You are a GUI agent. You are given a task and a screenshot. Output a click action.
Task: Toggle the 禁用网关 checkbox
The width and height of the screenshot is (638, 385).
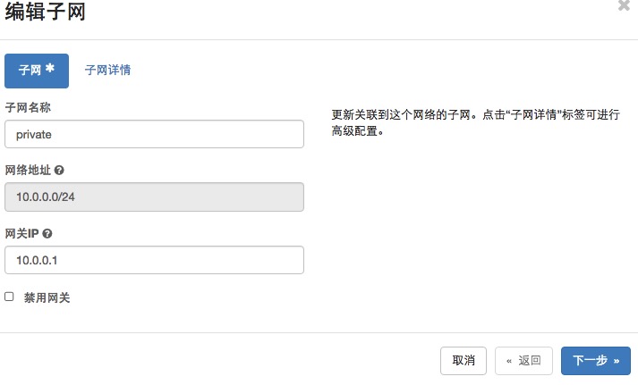click(x=10, y=297)
